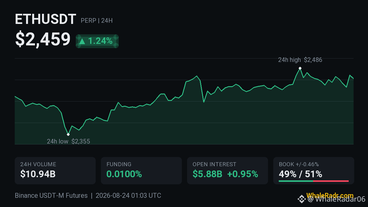
Task: Click the 24h low $2,355 label
Action: 68,141
